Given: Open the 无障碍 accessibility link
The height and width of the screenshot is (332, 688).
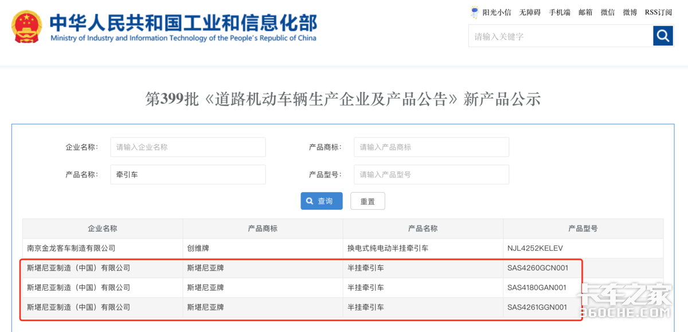Looking at the screenshot, I should [x=530, y=13].
